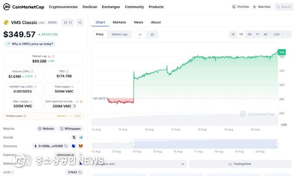Click Volume (24h) info icon
The width and height of the screenshot is (294, 176).
click(32, 72)
